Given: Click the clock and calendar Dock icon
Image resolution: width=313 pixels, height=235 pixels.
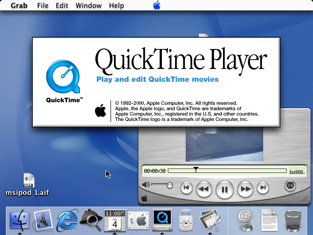Looking at the screenshot, I should click(x=115, y=220).
